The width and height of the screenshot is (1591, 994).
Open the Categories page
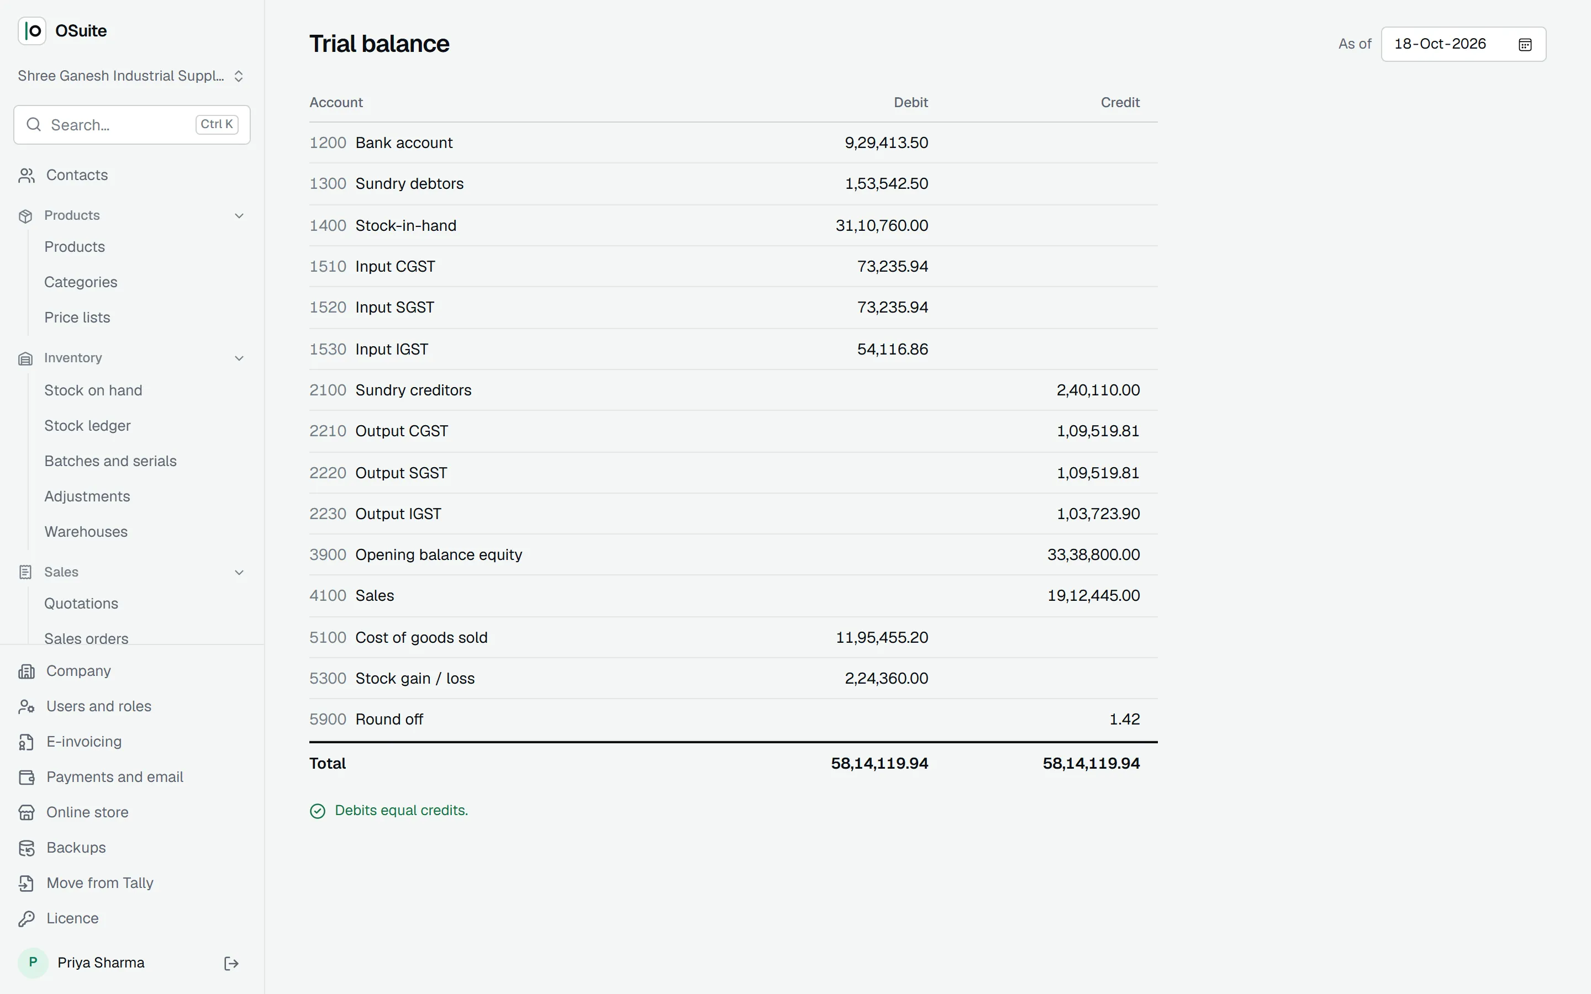(x=81, y=282)
